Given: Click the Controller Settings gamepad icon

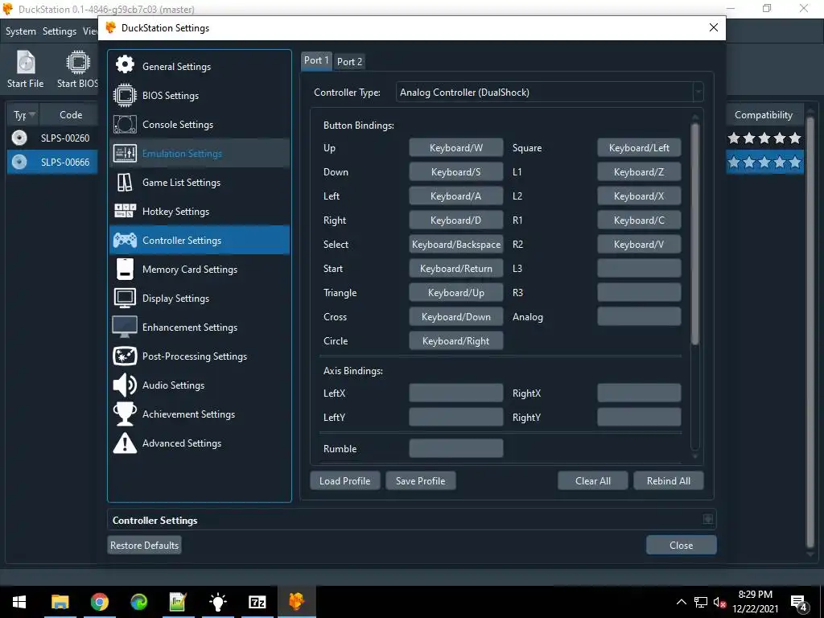Looking at the screenshot, I should point(125,240).
